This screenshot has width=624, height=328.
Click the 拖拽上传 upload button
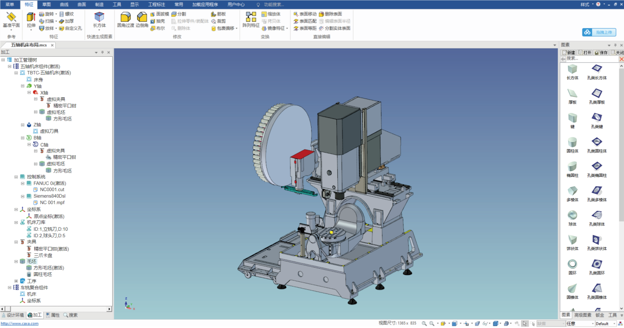point(599,32)
